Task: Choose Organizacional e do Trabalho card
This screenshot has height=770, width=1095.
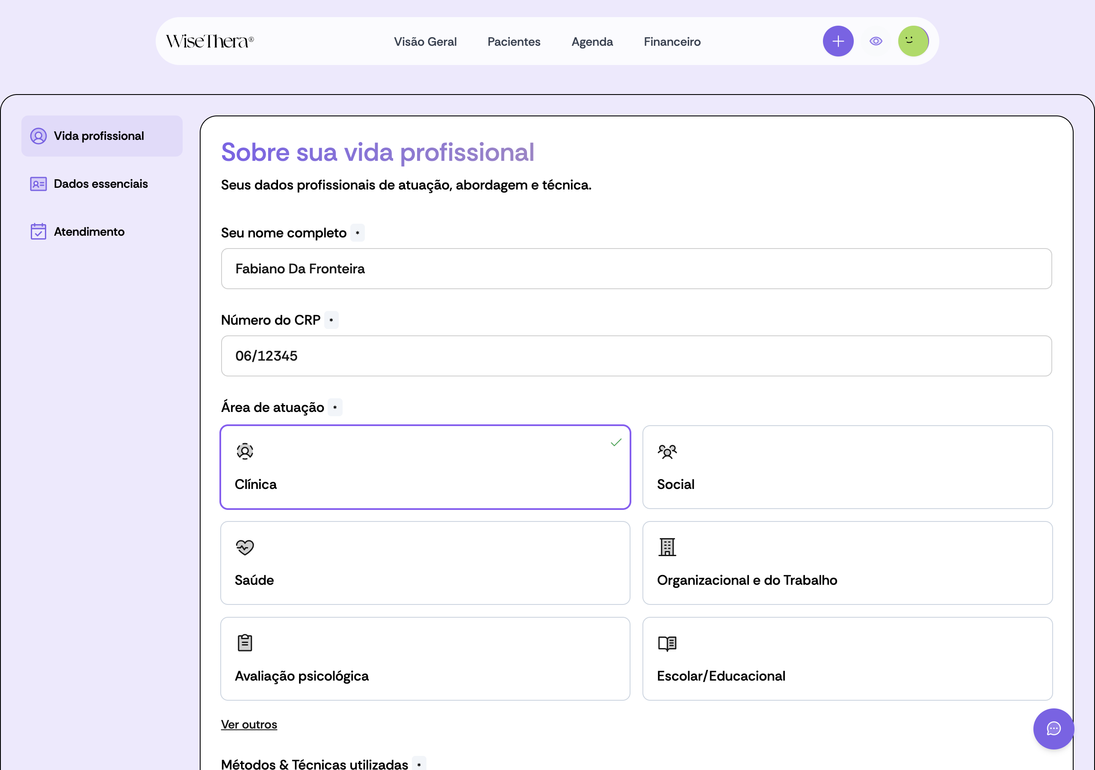Action: coord(847,563)
